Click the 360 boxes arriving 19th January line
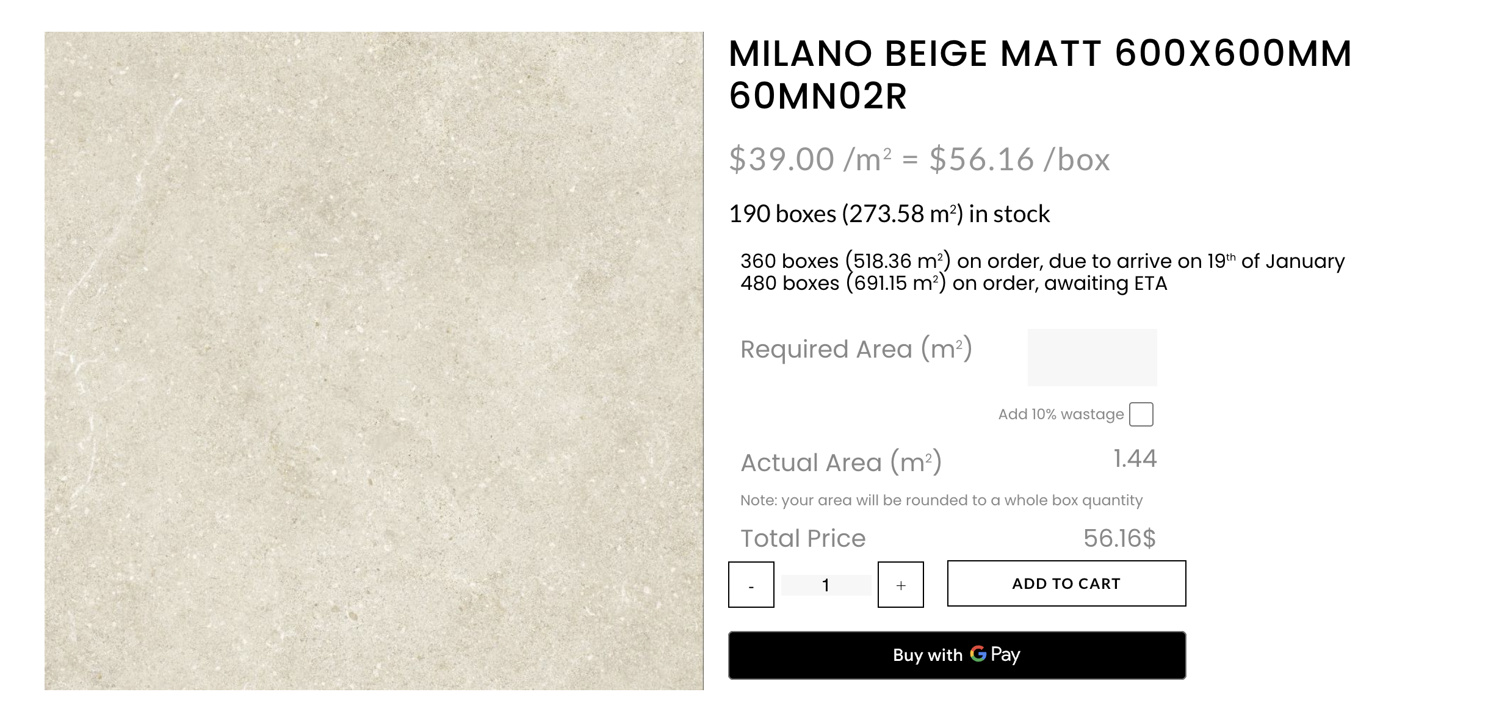 point(1042,261)
